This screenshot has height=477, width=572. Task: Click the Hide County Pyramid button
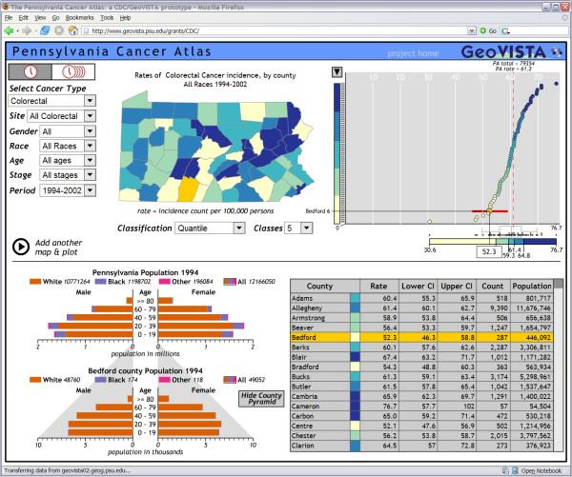click(x=261, y=399)
